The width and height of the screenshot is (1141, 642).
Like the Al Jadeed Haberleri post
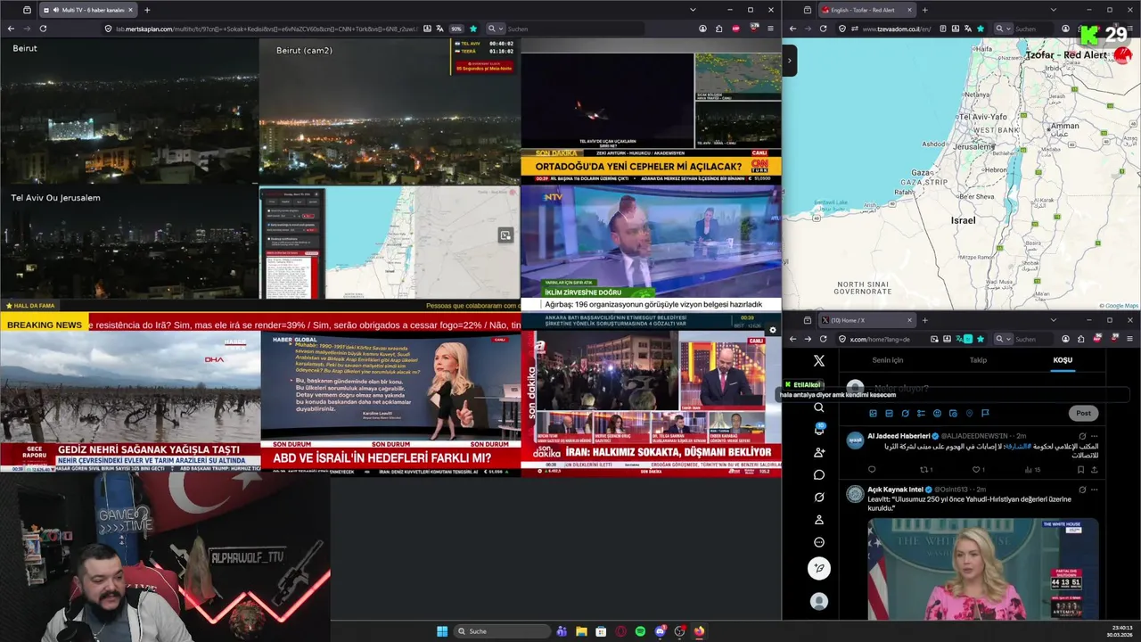click(978, 469)
